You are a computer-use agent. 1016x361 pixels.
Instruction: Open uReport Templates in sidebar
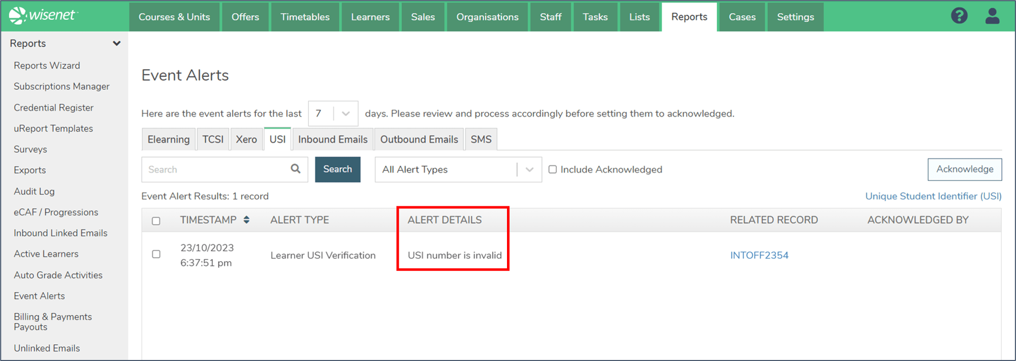click(x=53, y=128)
